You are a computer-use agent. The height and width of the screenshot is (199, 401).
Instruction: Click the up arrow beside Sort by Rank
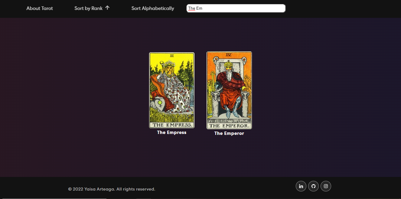(x=107, y=8)
